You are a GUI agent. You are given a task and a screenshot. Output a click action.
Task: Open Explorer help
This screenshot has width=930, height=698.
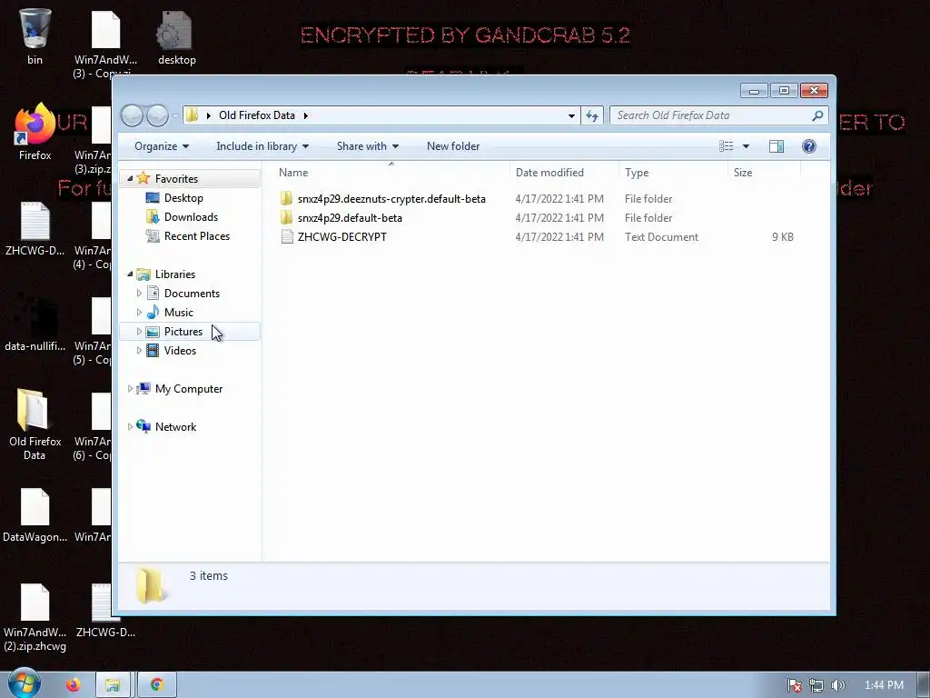tap(809, 146)
